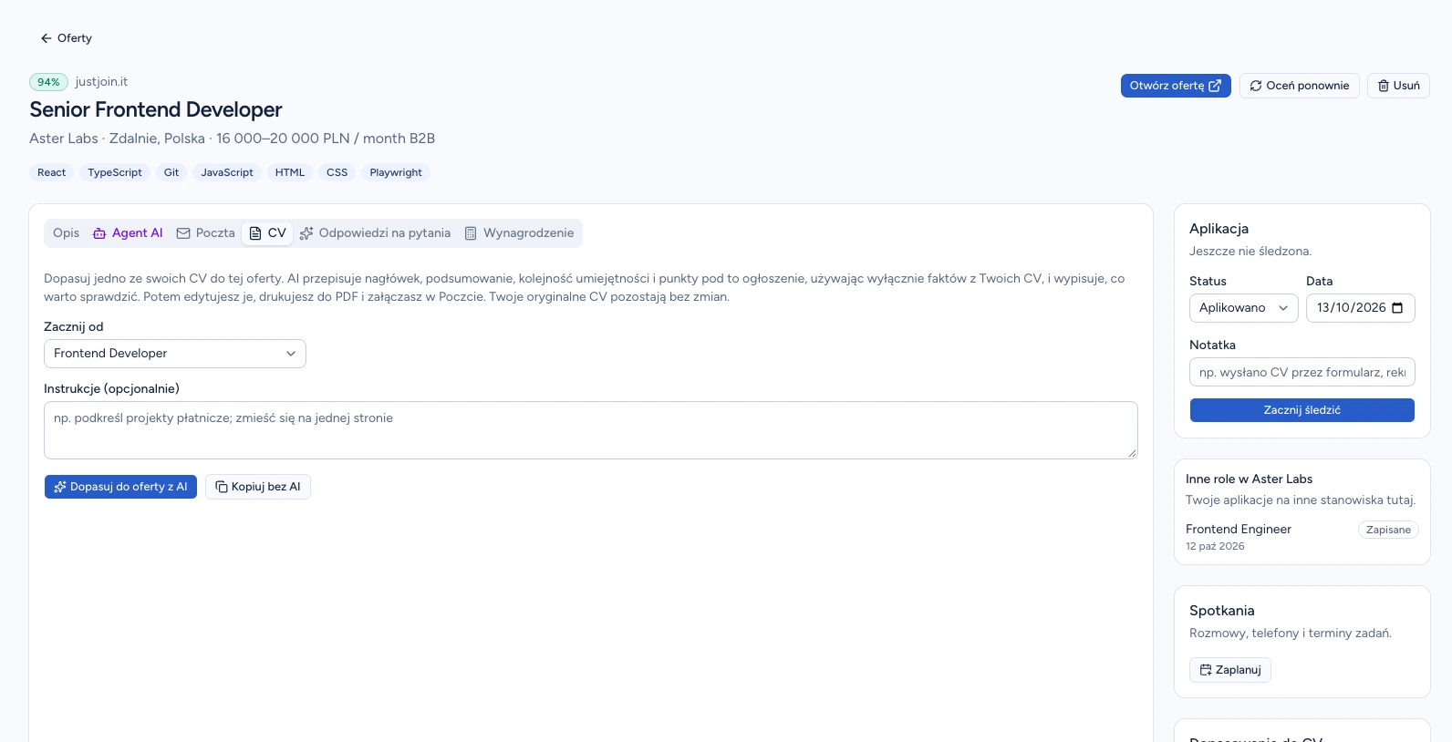1452x742 pixels.
Task: Click sparkle icon of Odpowiedzi na pytania tab
Action: [306, 233]
